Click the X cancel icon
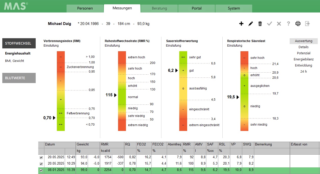Screen dimensions: 320x174 279,24
